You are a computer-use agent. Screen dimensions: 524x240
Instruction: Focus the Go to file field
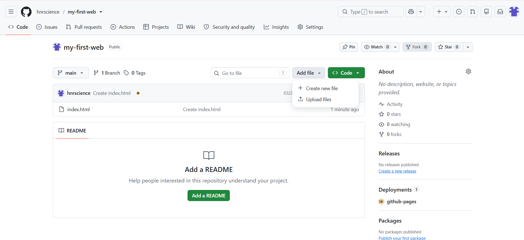click(x=250, y=73)
